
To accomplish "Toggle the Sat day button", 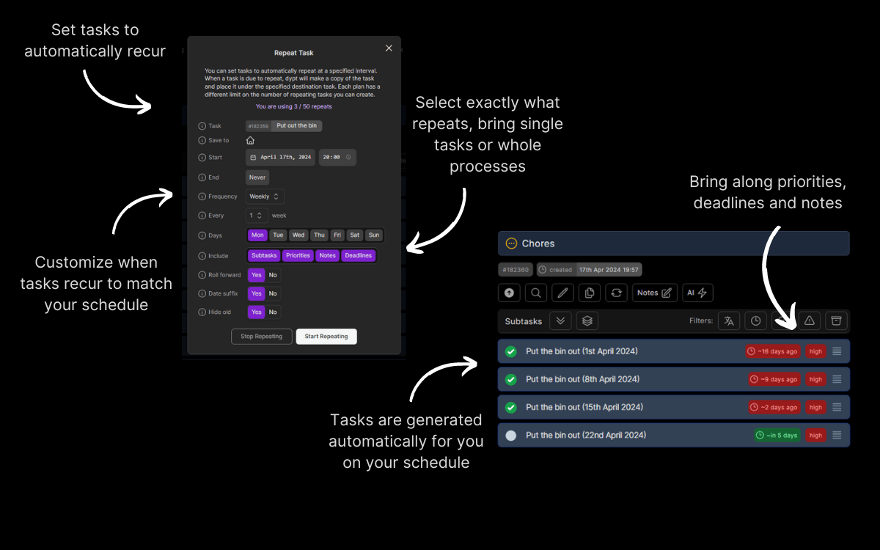I will 355,235.
